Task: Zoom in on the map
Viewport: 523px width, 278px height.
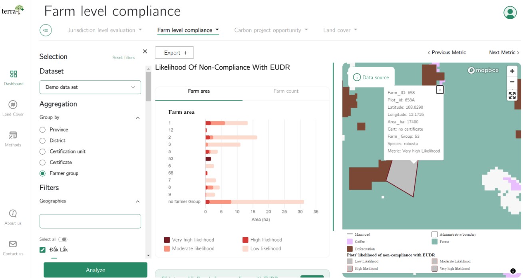Action: [x=512, y=71]
